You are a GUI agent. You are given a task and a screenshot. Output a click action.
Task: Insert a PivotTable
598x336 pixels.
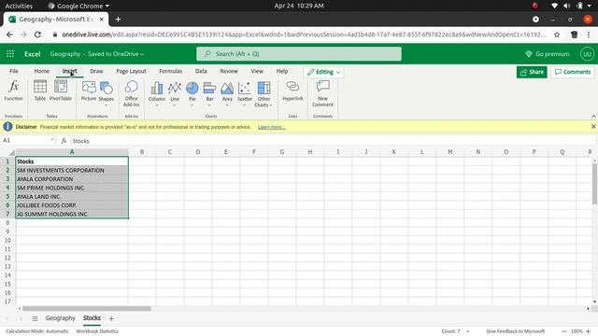(61, 91)
